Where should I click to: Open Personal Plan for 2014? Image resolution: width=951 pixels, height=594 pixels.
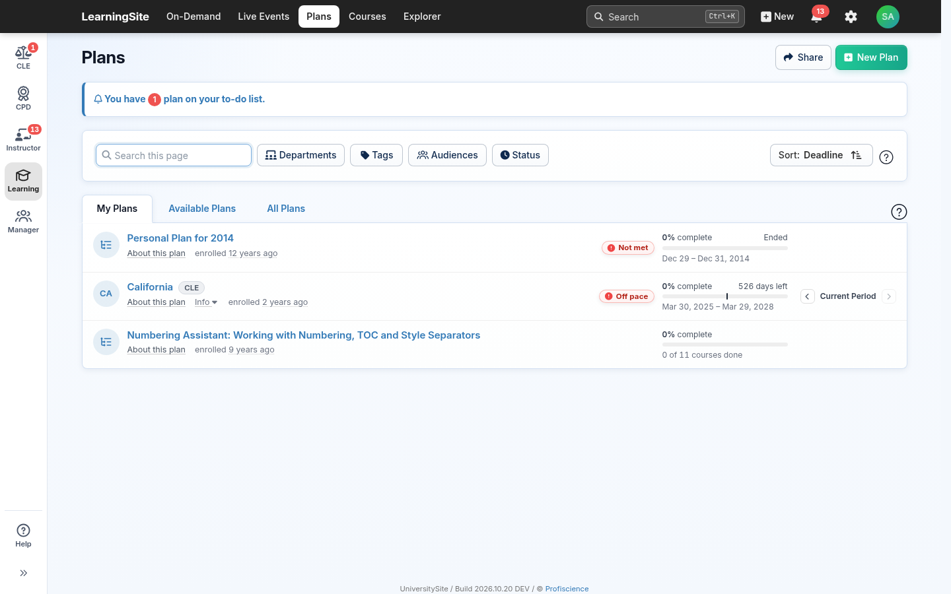[x=180, y=238]
